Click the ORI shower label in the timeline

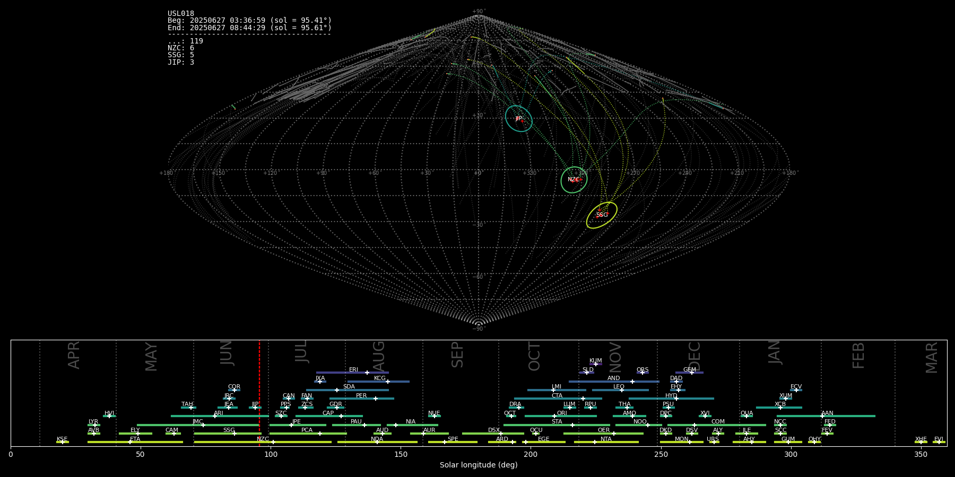[x=562, y=413]
